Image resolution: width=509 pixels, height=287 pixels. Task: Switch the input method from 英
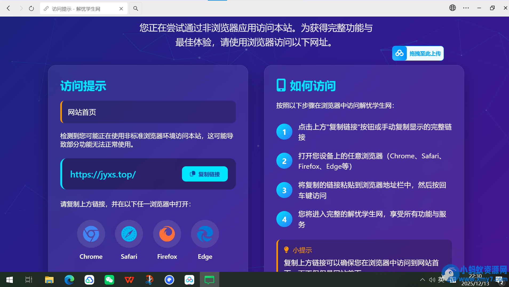tap(441, 280)
